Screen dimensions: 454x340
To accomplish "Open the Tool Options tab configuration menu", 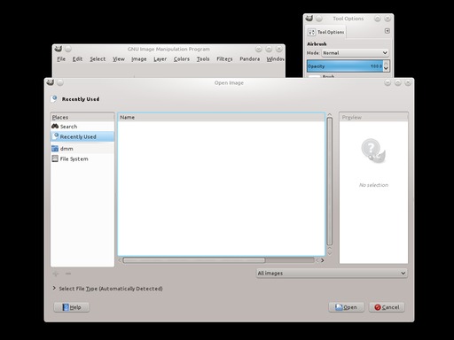I will (387, 31).
